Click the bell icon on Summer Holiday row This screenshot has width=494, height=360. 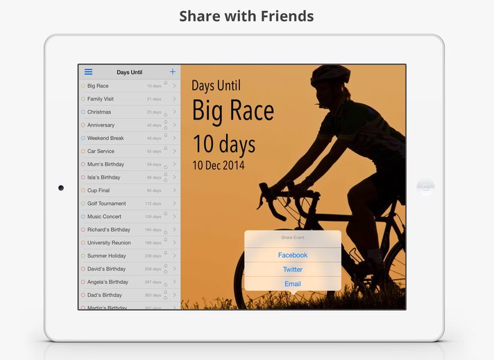[166, 253]
